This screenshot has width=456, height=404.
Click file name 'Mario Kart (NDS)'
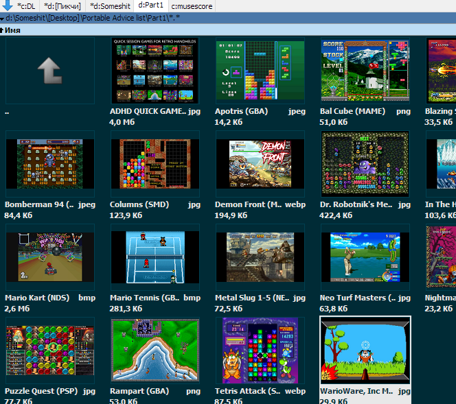tap(37, 298)
